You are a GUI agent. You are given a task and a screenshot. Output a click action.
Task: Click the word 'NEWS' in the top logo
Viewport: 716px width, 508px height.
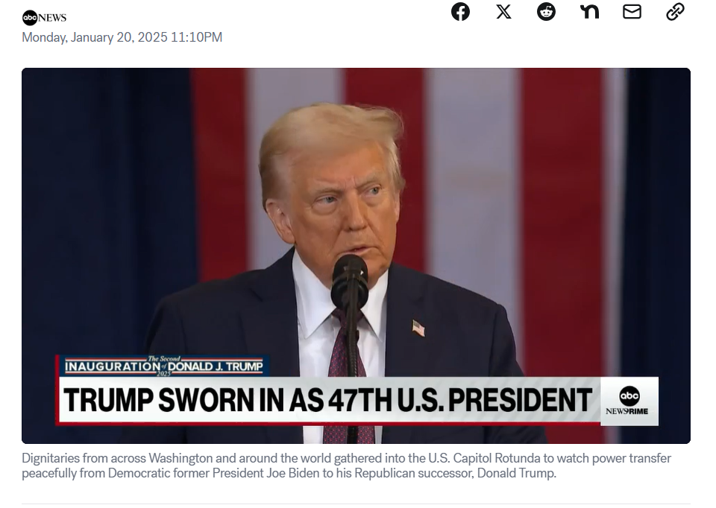pos(52,18)
